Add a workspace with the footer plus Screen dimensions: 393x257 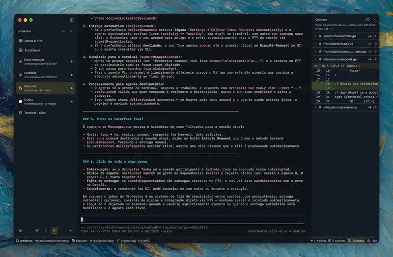point(71,230)
